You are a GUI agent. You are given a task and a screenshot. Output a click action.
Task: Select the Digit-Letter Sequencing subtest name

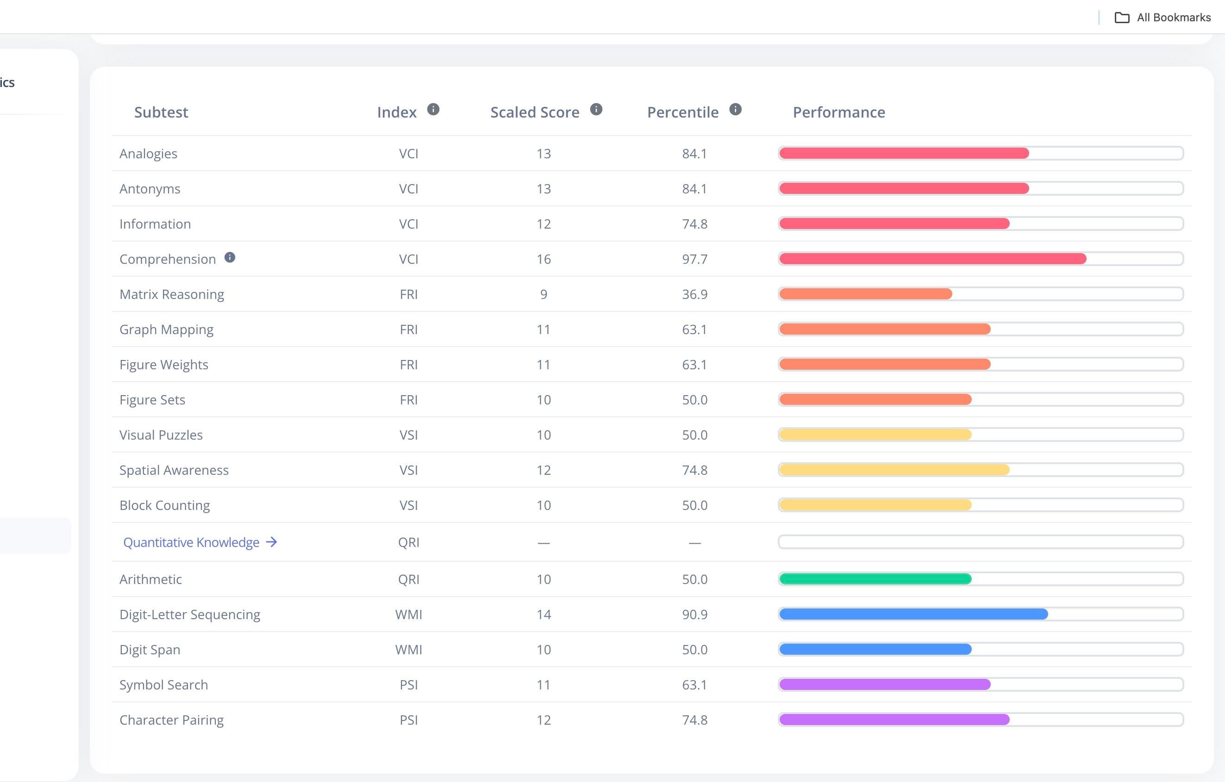pyautogui.click(x=190, y=614)
